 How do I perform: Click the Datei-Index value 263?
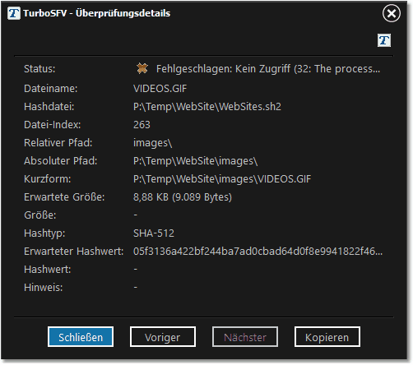142,125
